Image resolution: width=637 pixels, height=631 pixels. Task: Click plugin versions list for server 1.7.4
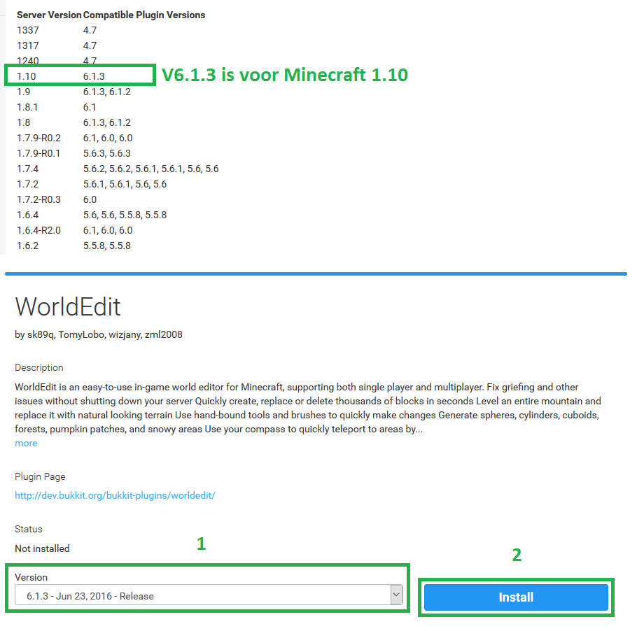tap(150, 169)
